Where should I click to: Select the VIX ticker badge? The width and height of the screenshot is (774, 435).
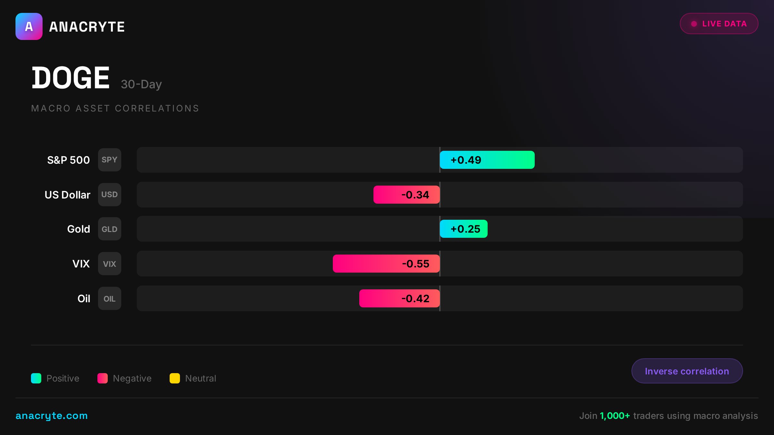(x=109, y=264)
